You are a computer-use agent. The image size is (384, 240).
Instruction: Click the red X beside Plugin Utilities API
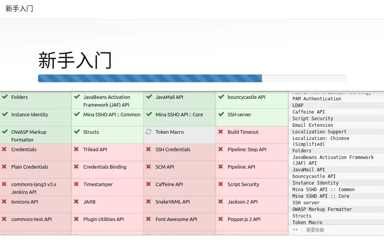pyautogui.click(x=77, y=219)
